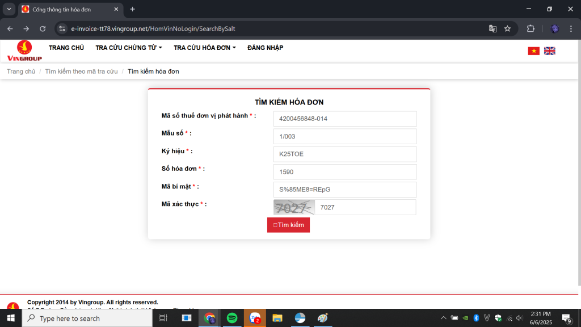Open Task View on taskbar
This screenshot has width=581, height=327.
click(x=163, y=318)
